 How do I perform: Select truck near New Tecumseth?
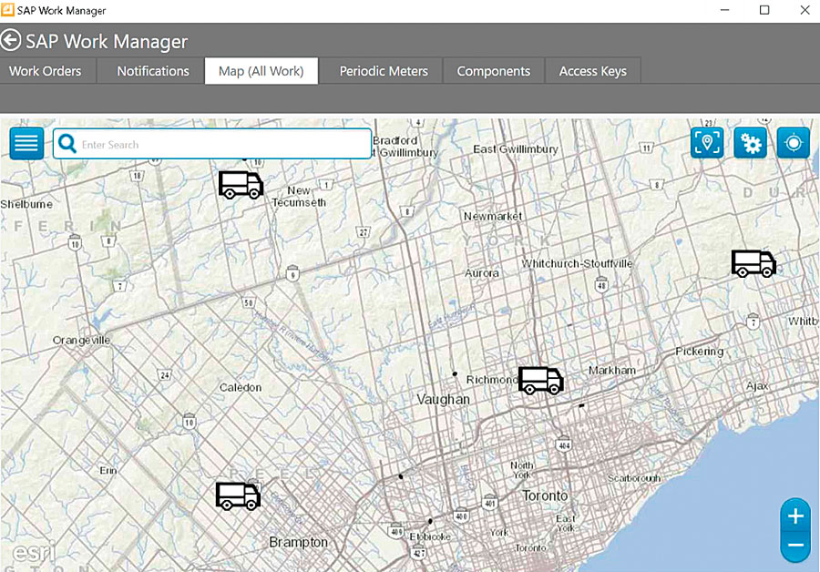click(241, 185)
